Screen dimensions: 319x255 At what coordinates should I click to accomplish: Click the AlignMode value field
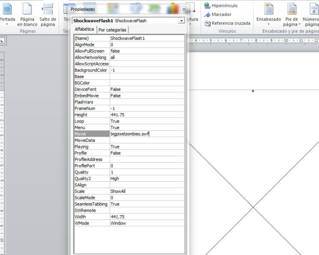coord(147,45)
